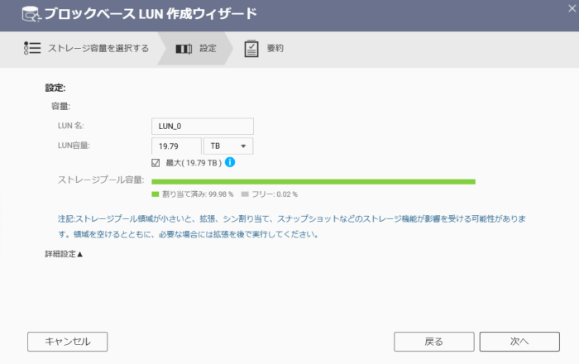Proceed with the 次へ button
The image size is (579, 364).
[x=519, y=341]
